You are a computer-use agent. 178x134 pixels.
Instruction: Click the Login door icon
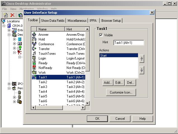(34, 58)
